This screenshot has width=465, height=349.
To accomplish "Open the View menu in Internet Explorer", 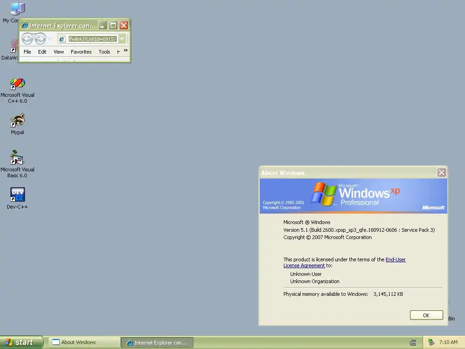I will tap(59, 52).
